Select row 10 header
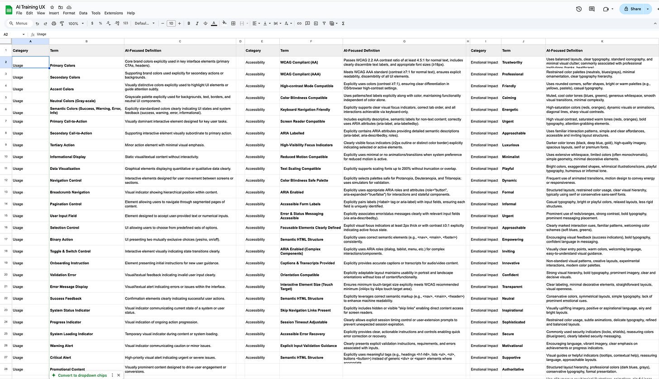The width and height of the screenshot is (659, 379). tap(6, 157)
